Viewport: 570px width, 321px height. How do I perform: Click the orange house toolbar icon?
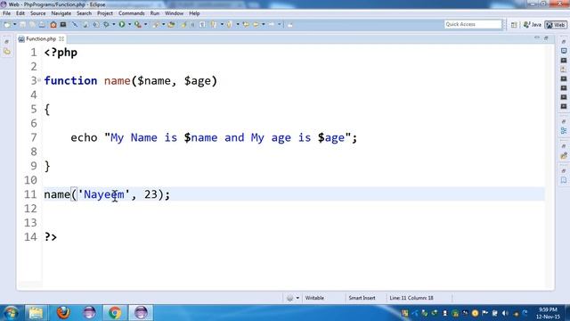(x=53, y=25)
